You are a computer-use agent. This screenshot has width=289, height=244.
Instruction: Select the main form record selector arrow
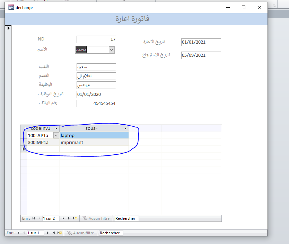click(9, 28)
